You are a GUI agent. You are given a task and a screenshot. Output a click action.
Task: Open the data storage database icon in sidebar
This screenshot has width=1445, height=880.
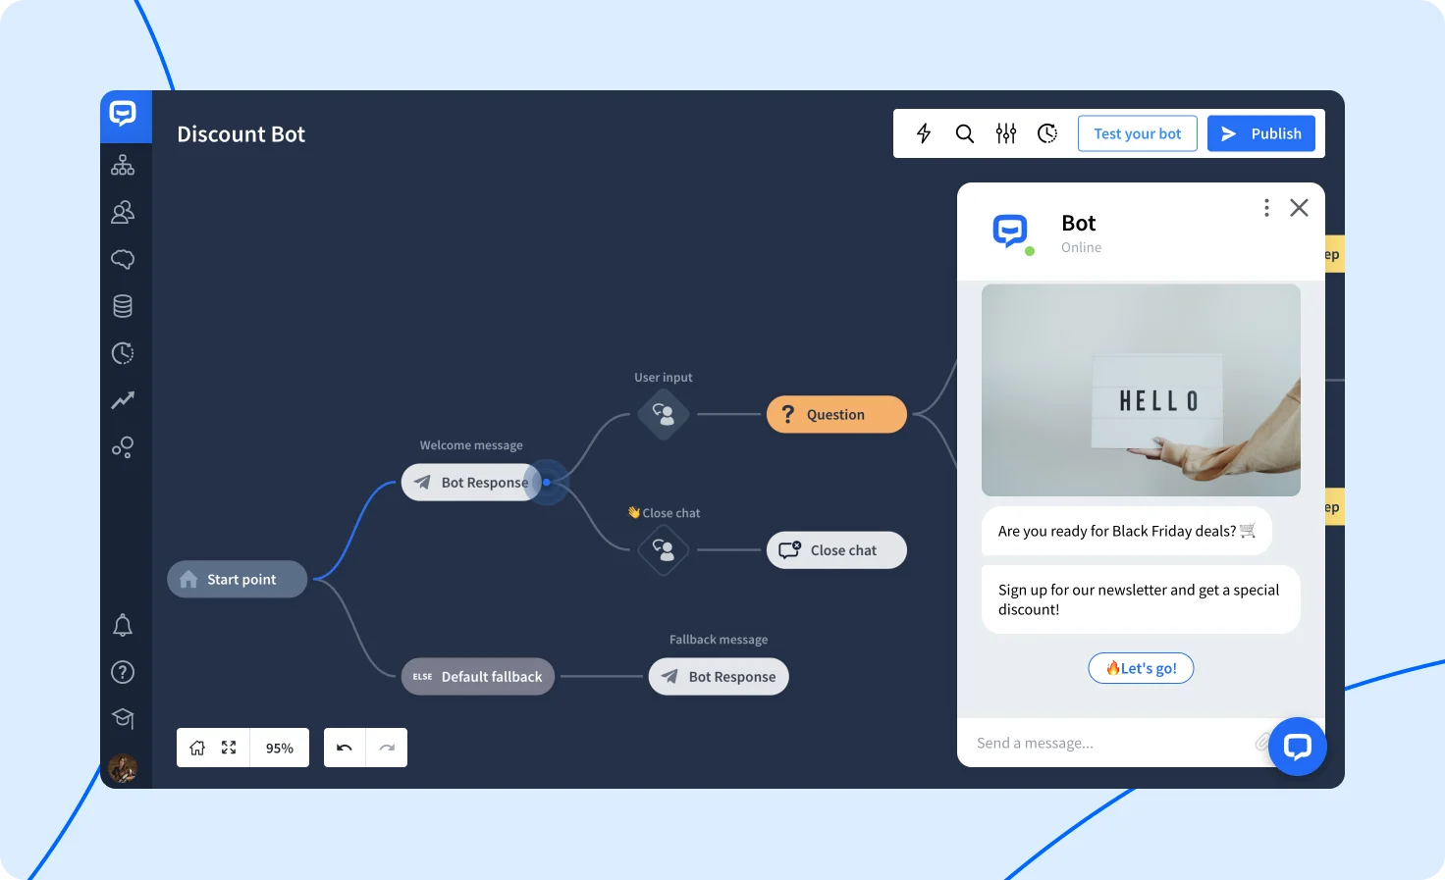coord(123,305)
